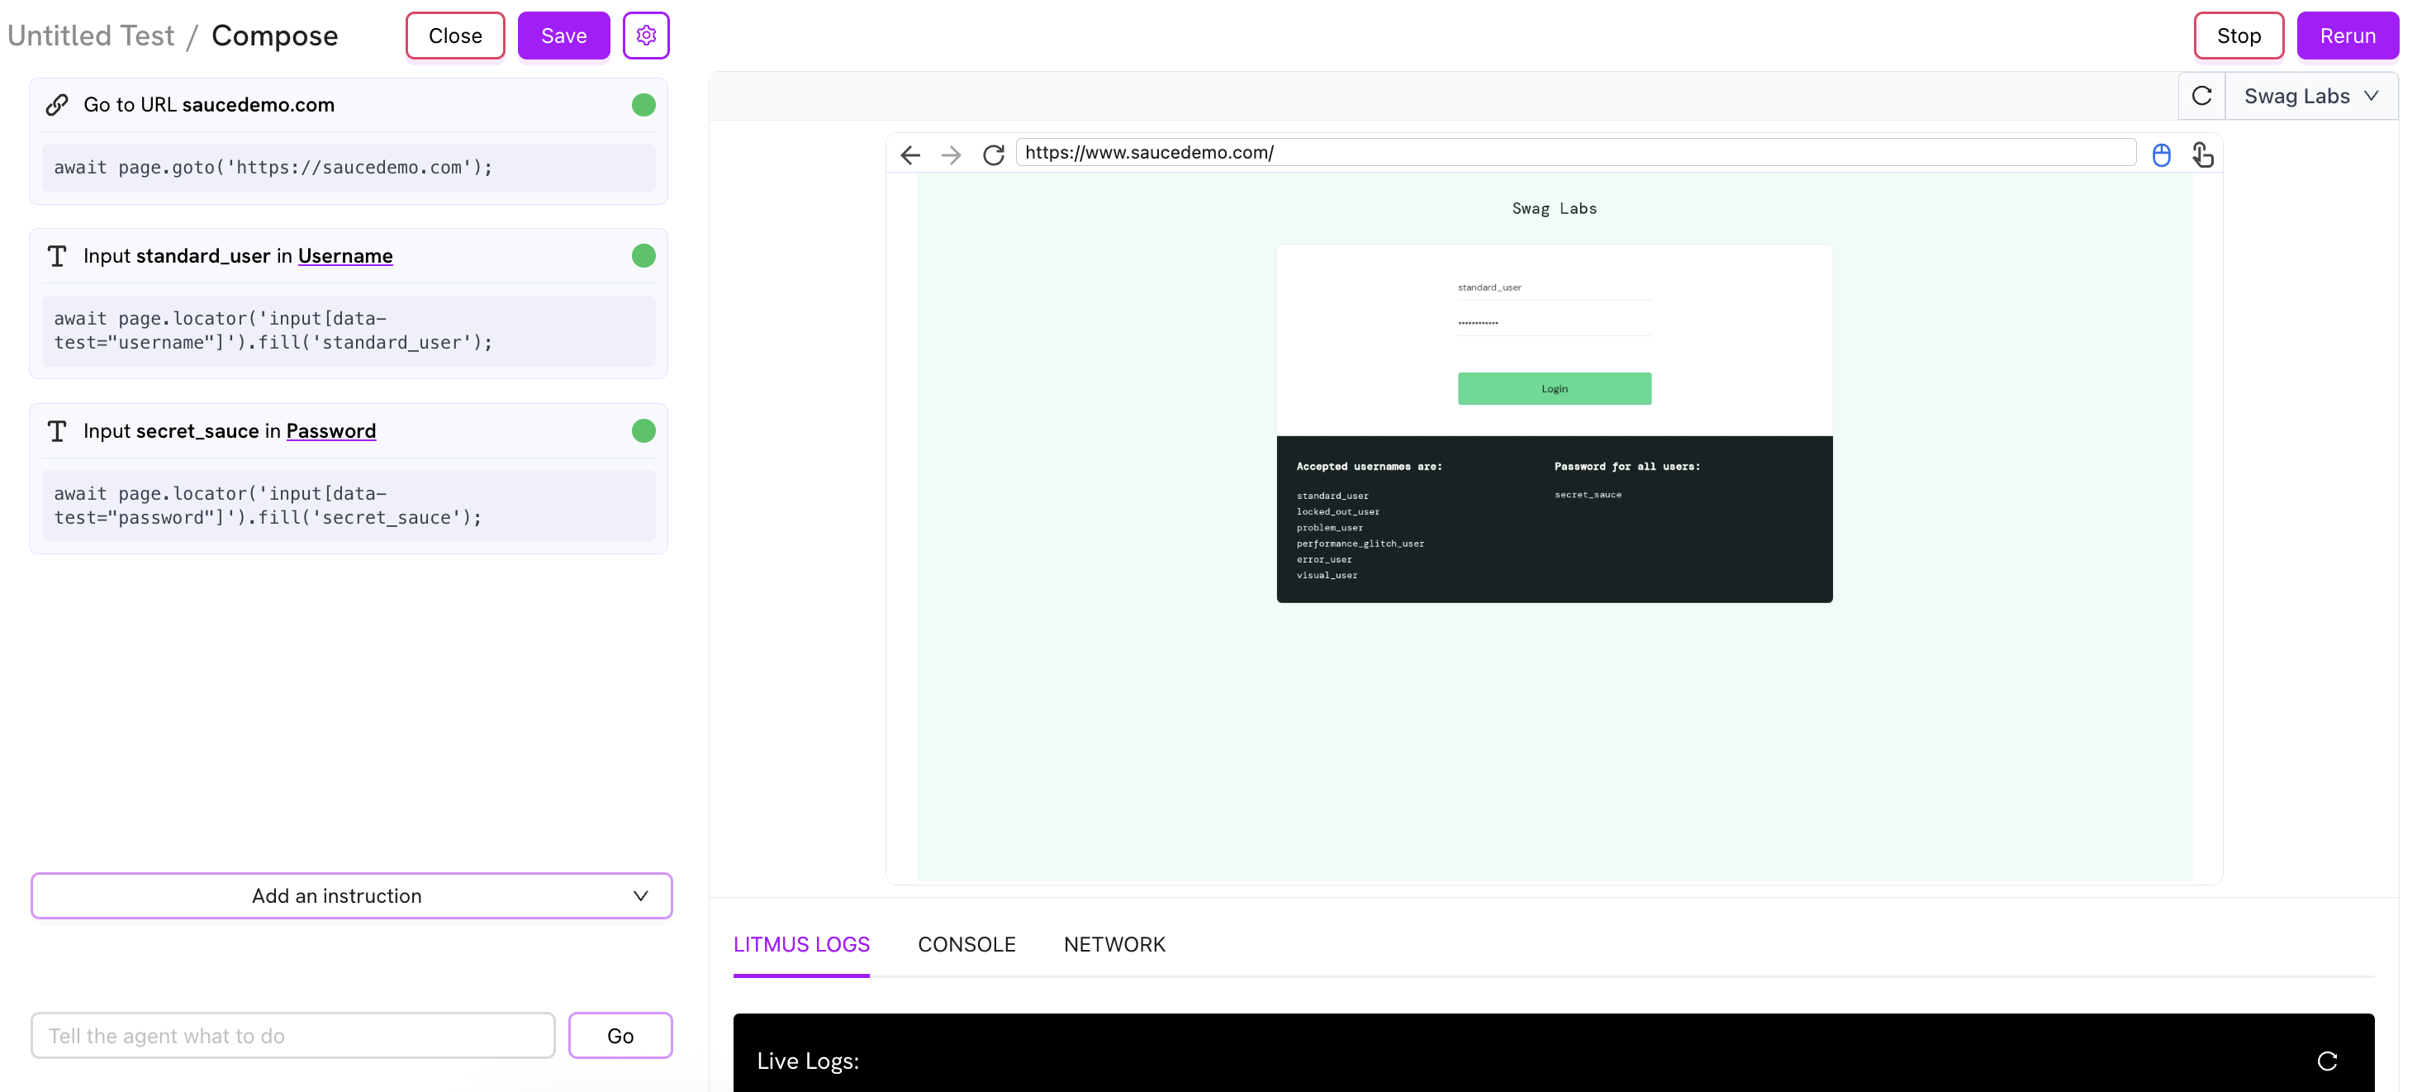Image resolution: width=2417 pixels, height=1092 pixels.
Task: Click the link icon on Go to URL step
Action: 57,105
